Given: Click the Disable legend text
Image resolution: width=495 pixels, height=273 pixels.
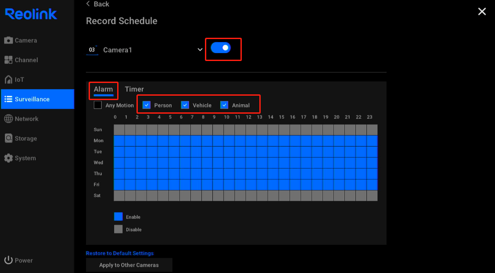Looking at the screenshot, I should tap(133, 230).
